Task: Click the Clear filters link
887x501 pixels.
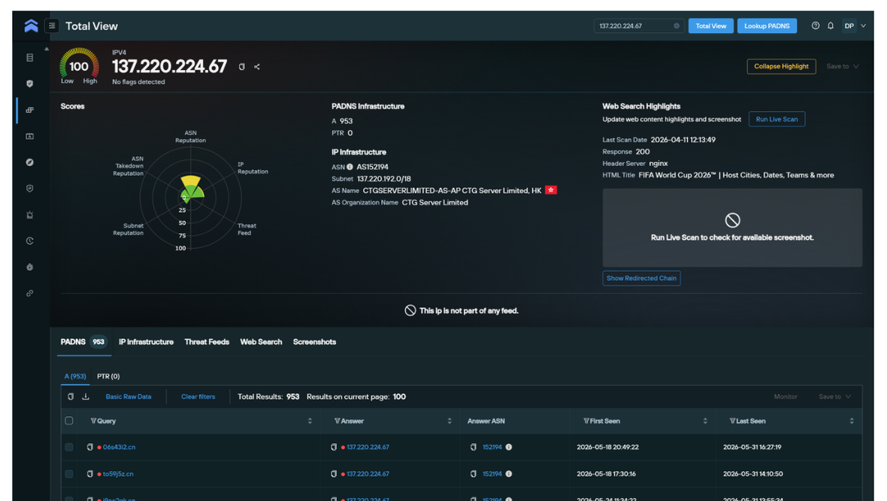Action: 198,397
